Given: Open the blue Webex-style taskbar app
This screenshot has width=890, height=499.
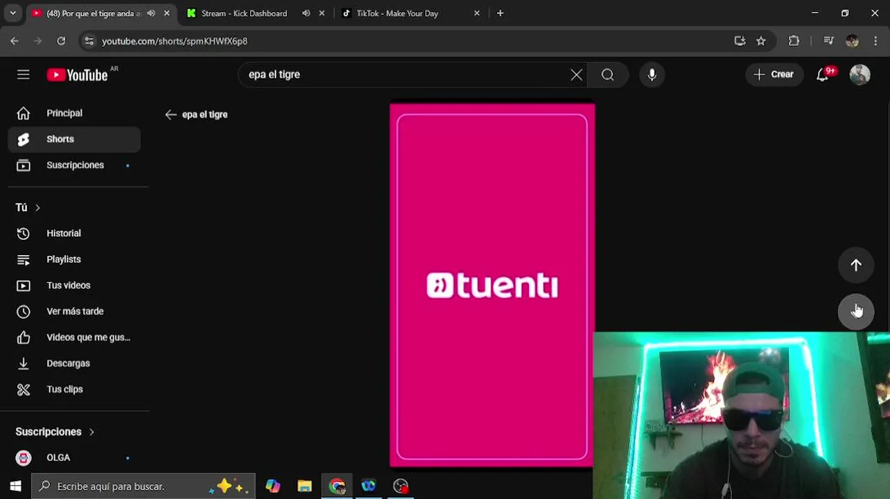Looking at the screenshot, I should [369, 487].
